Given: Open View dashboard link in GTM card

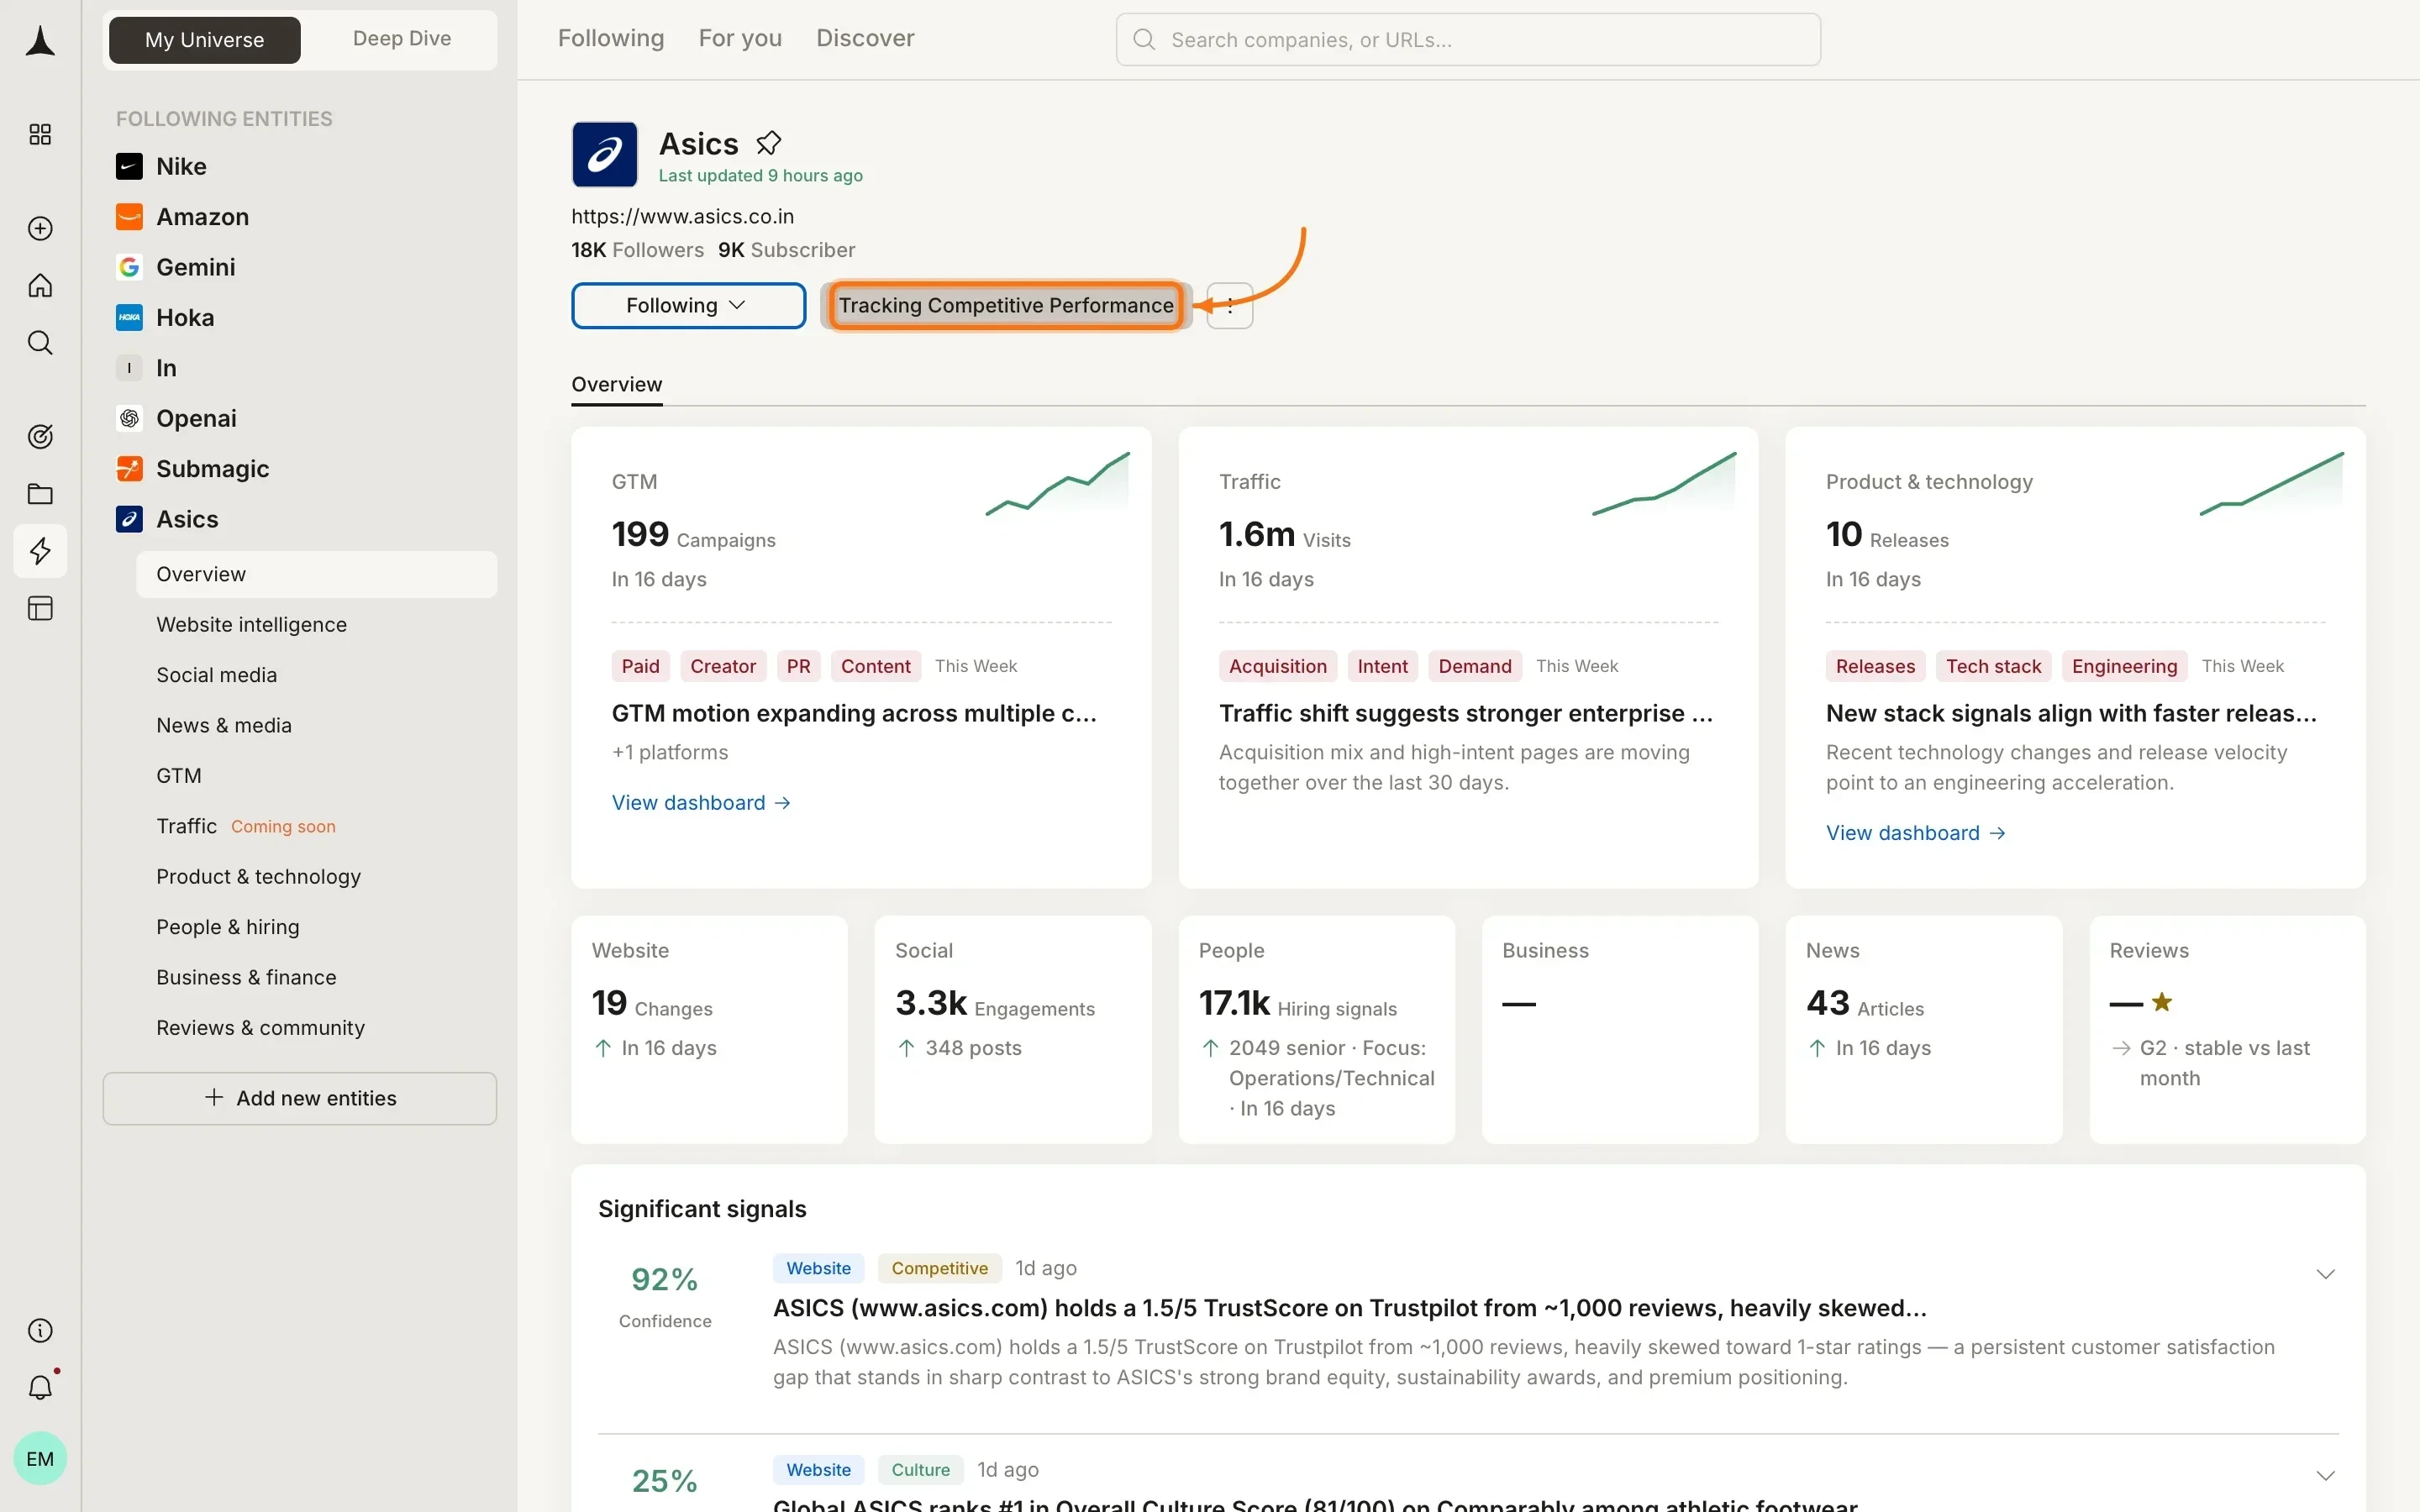Looking at the screenshot, I should pos(701,803).
